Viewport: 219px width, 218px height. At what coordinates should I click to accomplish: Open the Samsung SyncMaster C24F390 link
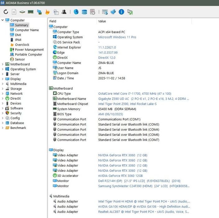pos(144,186)
